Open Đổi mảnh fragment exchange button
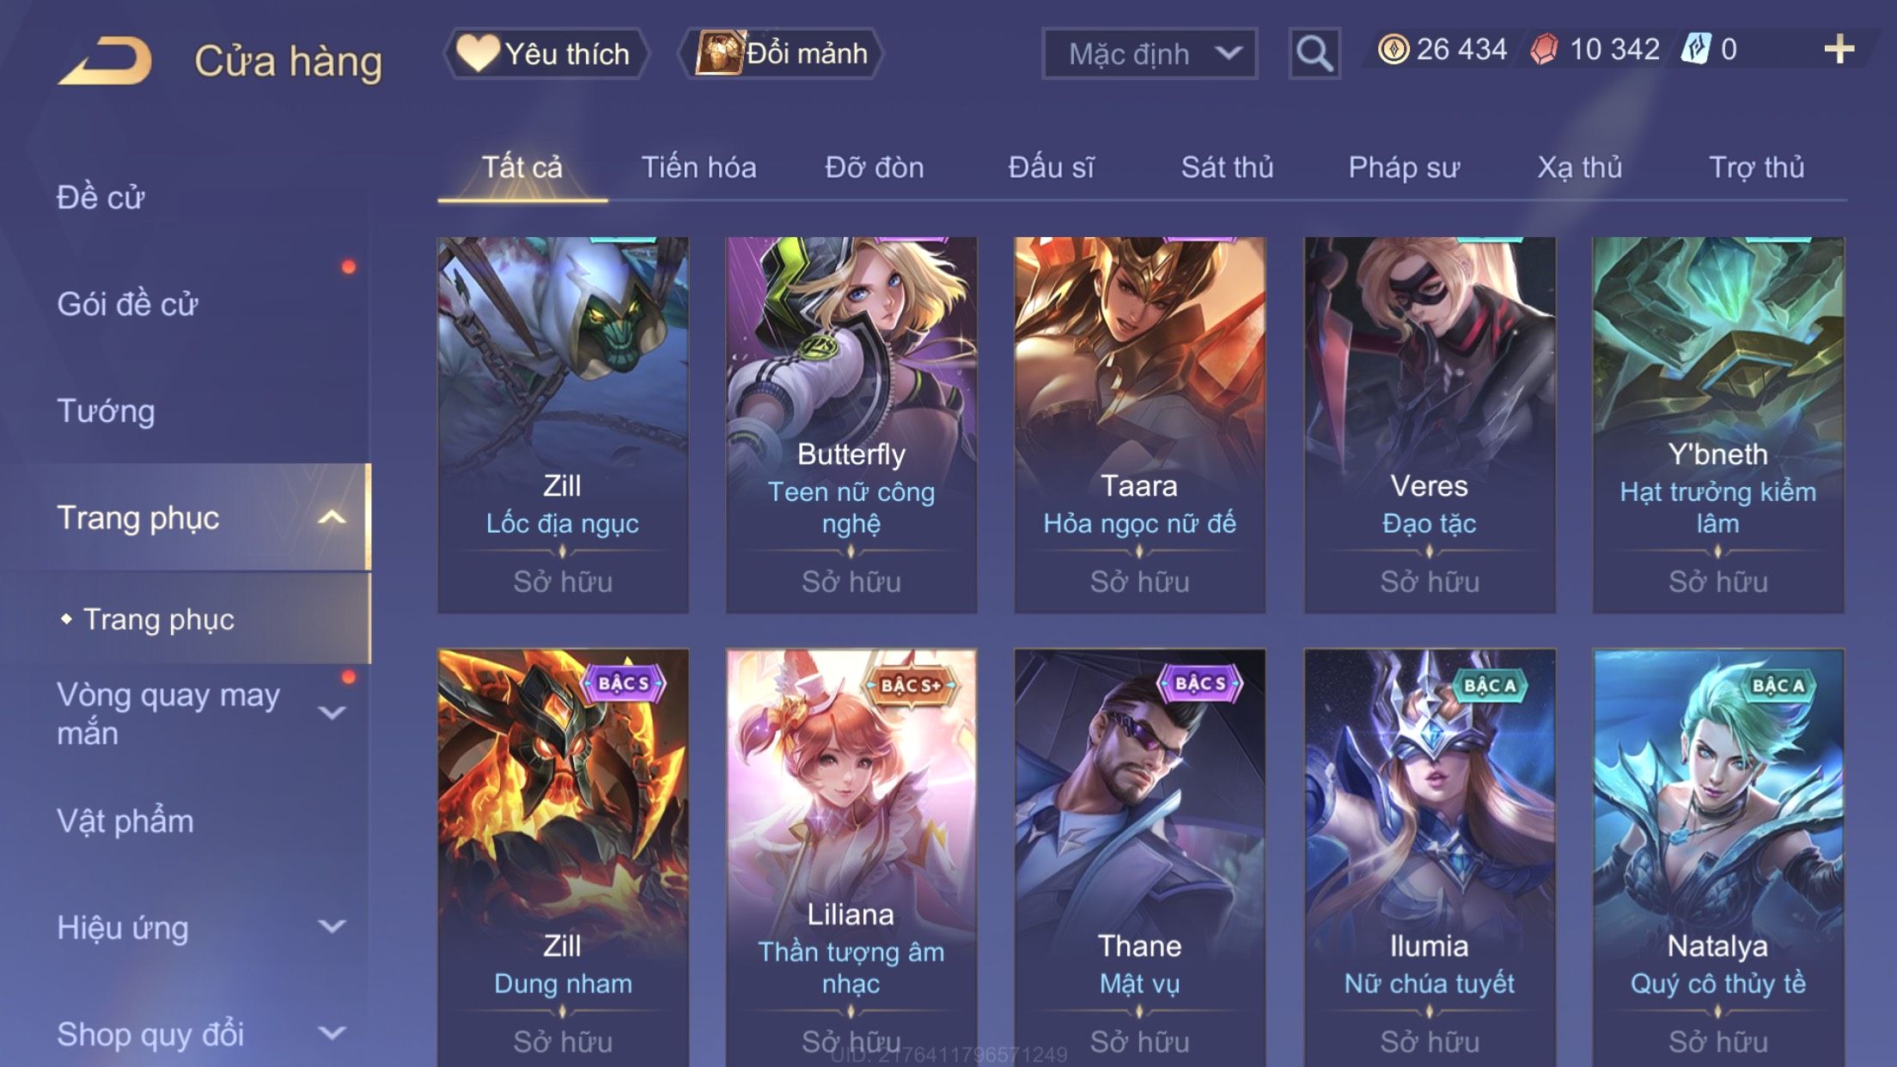Viewport: 1897px width, 1067px height. tap(782, 53)
